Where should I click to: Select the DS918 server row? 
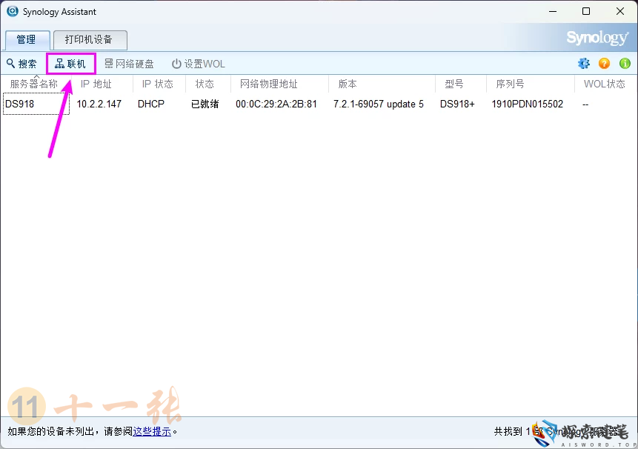pyautogui.click(x=21, y=104)
